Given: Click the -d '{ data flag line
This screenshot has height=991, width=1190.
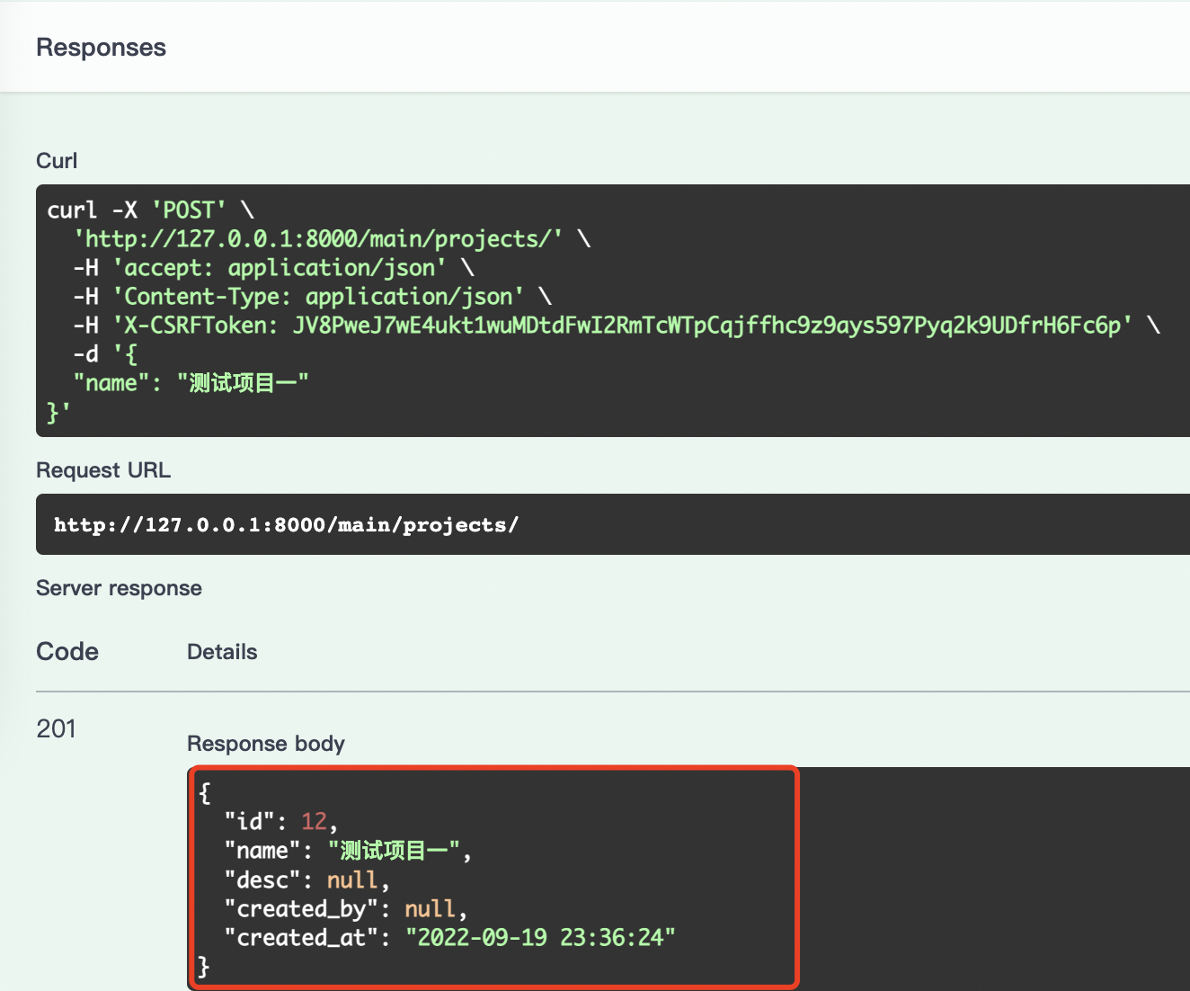Looking at the screenshot, I should click(x=105, y=354).
